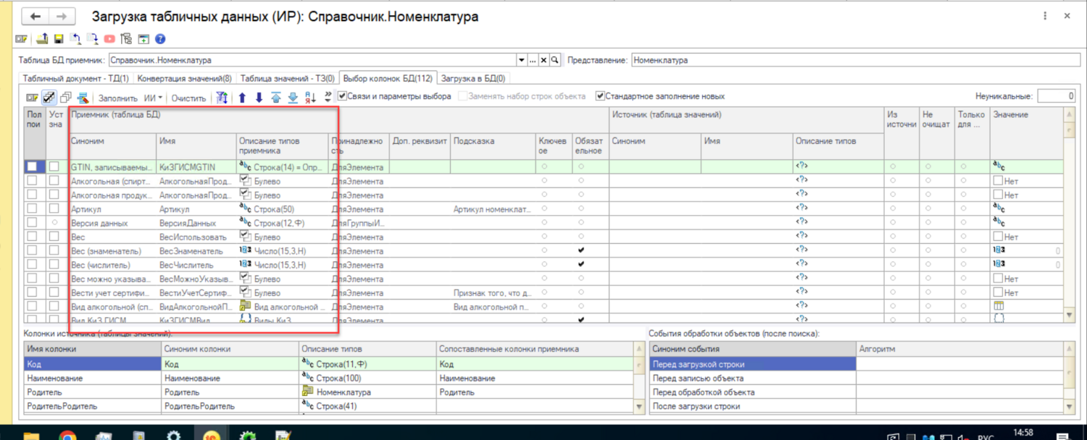This screenshot has height=440, width=1087.
Task: Click the 'Неуникальные' number field
Action: (1056, 96)
